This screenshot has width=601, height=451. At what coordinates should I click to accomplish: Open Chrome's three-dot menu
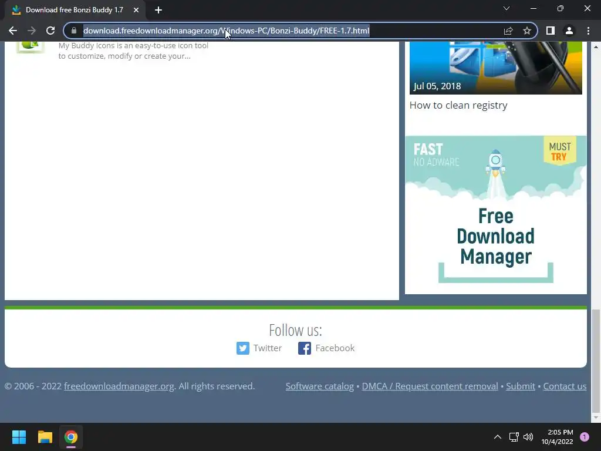588,31
